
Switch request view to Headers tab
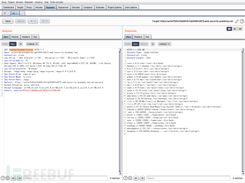(26, 37)
